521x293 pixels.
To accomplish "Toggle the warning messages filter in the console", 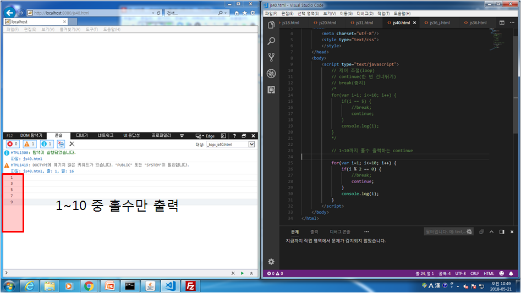I will [29, 143].
